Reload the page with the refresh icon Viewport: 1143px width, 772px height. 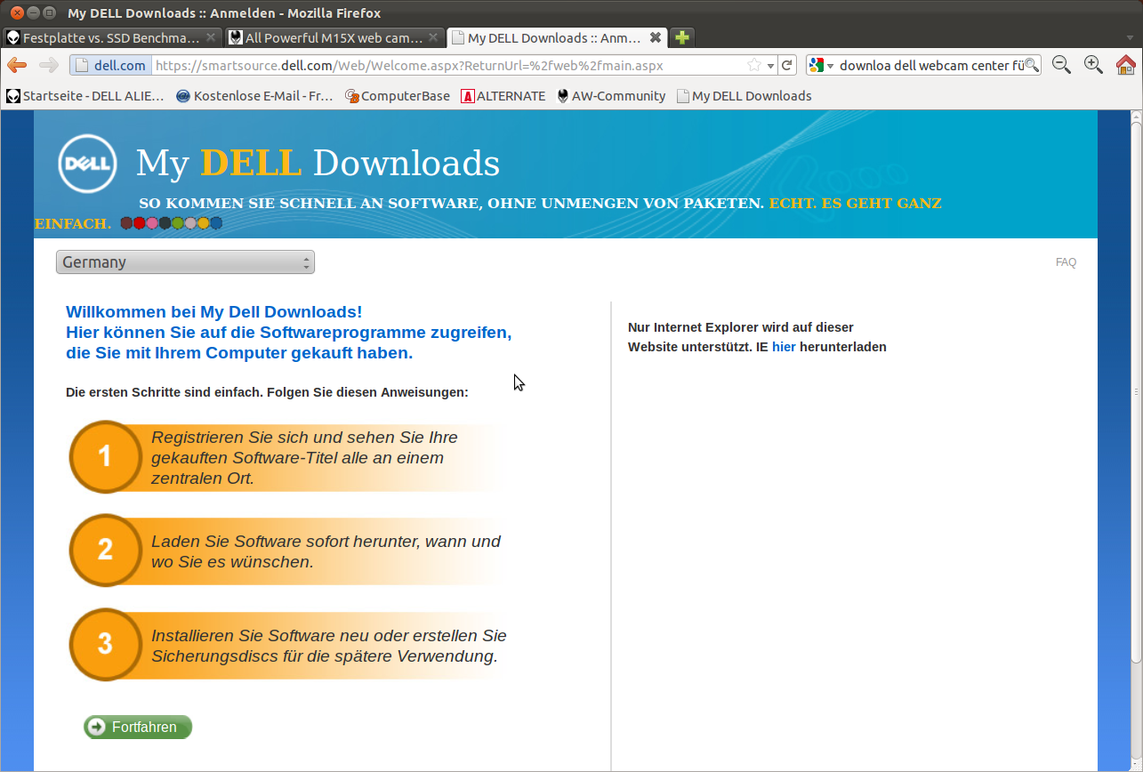787,65
